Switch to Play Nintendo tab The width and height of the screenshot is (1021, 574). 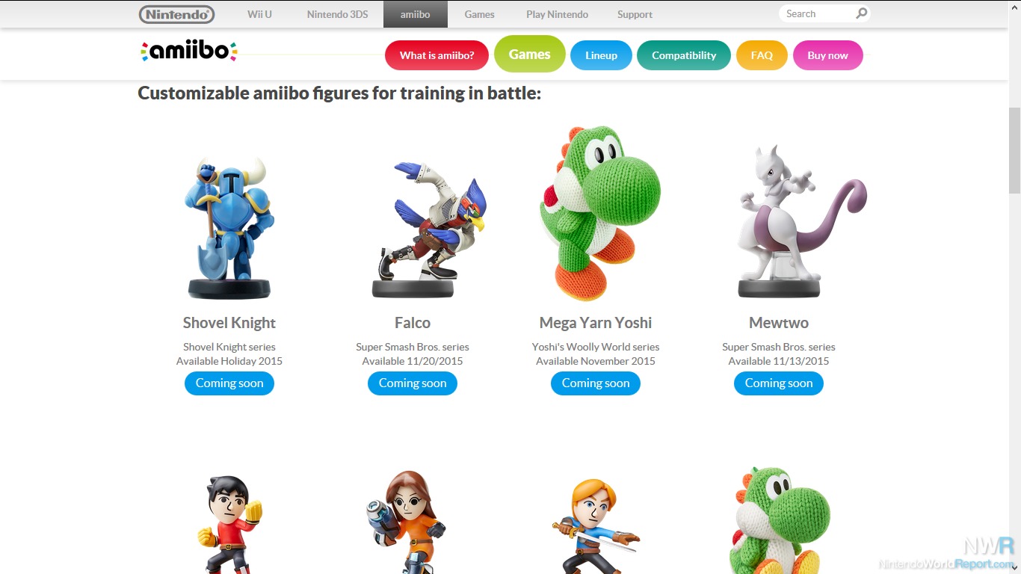pyautogui.click(x=557, y=14)
